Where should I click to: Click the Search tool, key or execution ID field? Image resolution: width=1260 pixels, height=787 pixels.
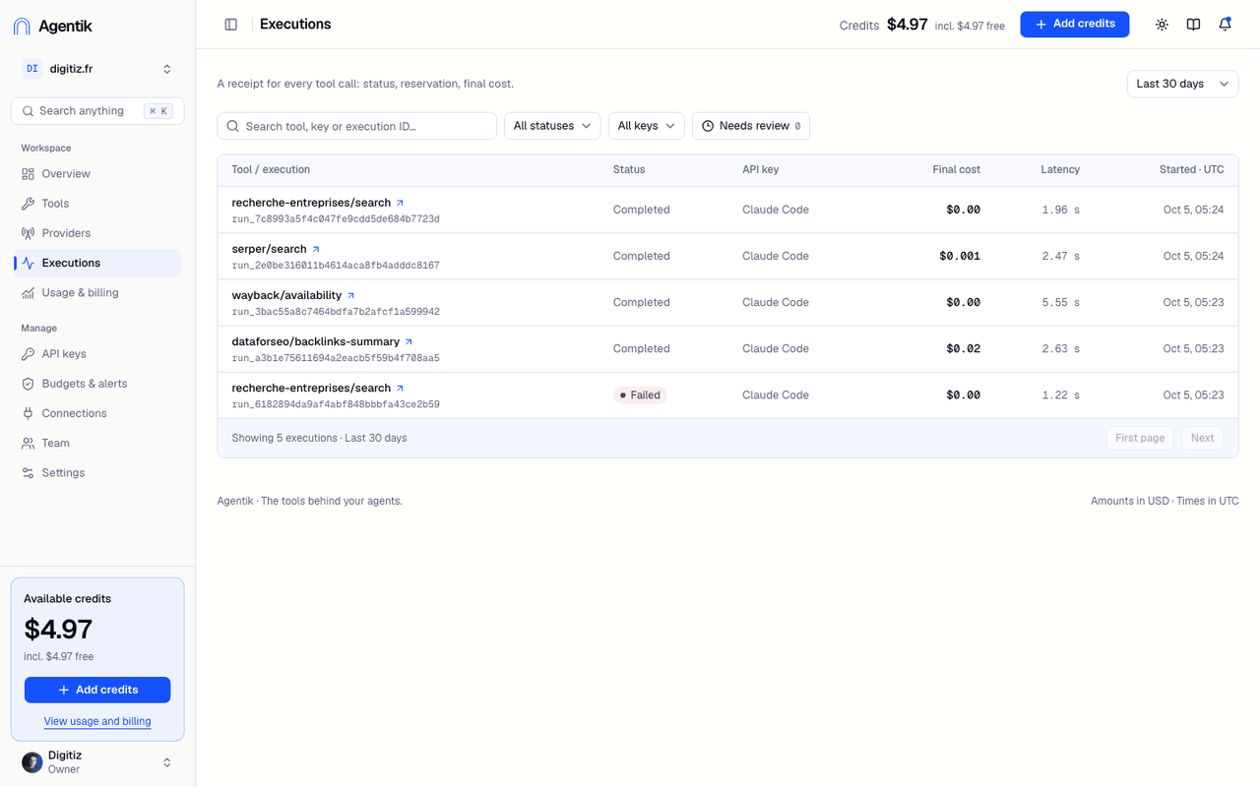(x=357, y=126)
